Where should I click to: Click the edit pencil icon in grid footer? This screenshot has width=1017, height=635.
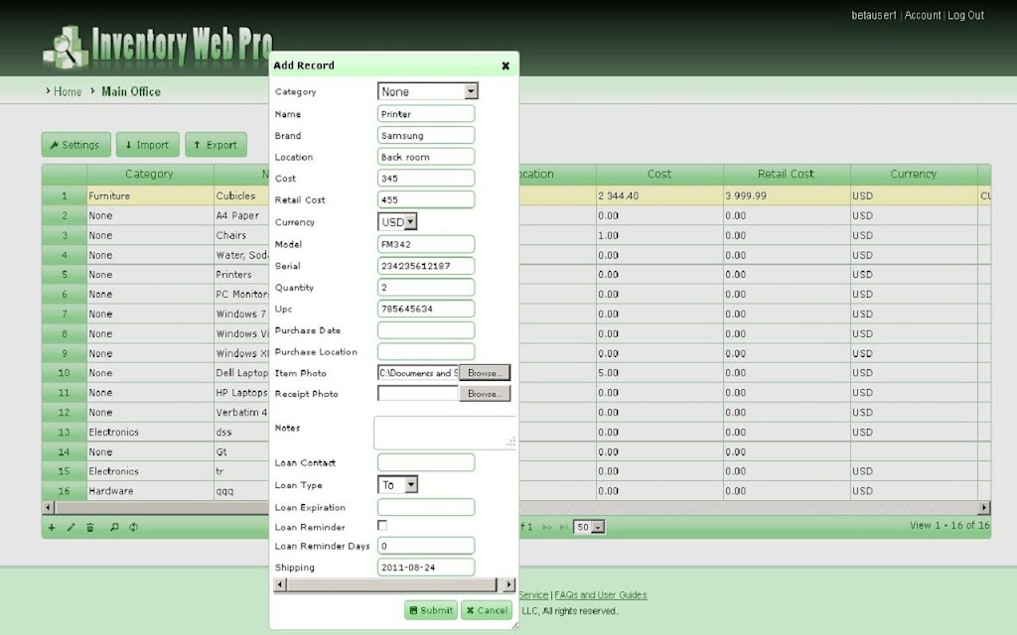[71, 528]
